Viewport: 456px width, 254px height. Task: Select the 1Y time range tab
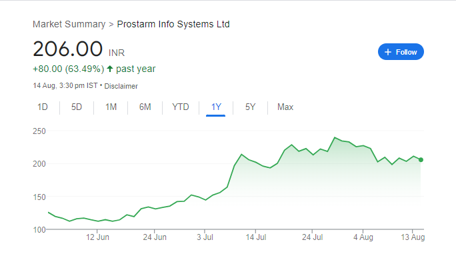coord(216,107)
